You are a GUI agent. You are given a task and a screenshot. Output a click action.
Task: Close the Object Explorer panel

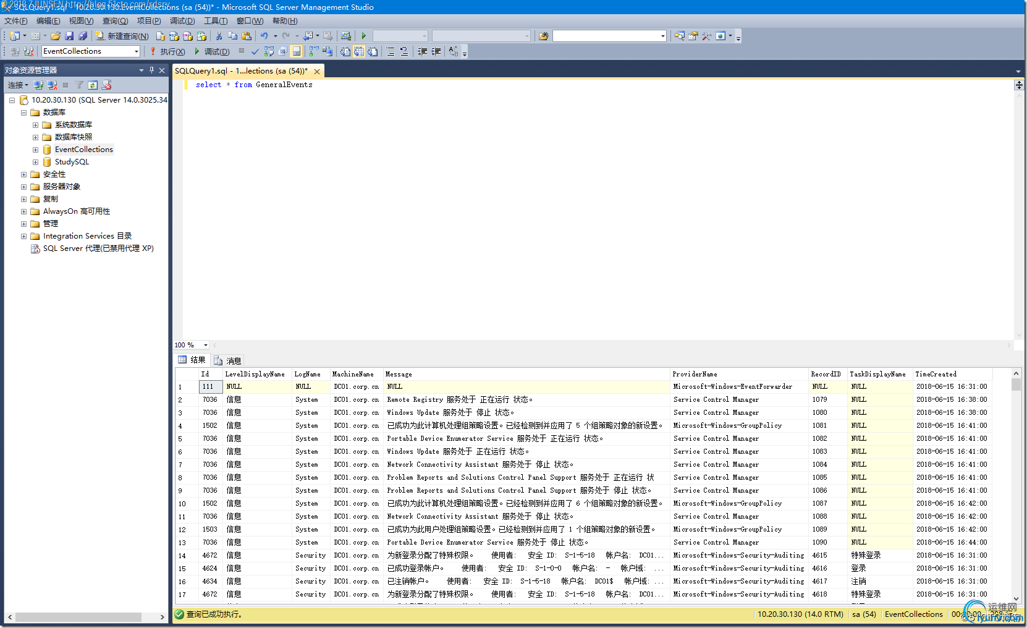162,70
